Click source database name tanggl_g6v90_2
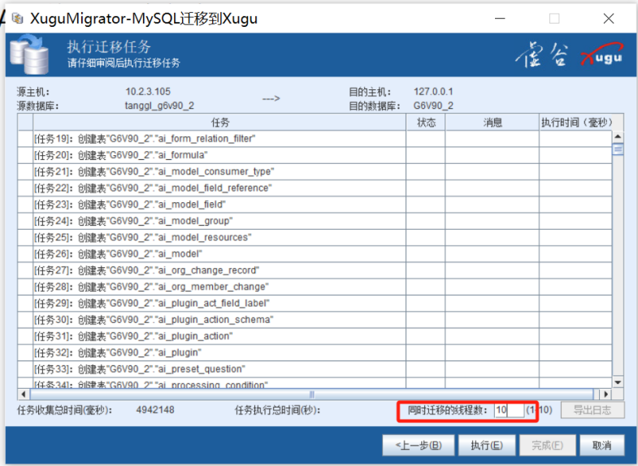The height and width of the screenshot is (466, 638). click(x=159, y=106)
